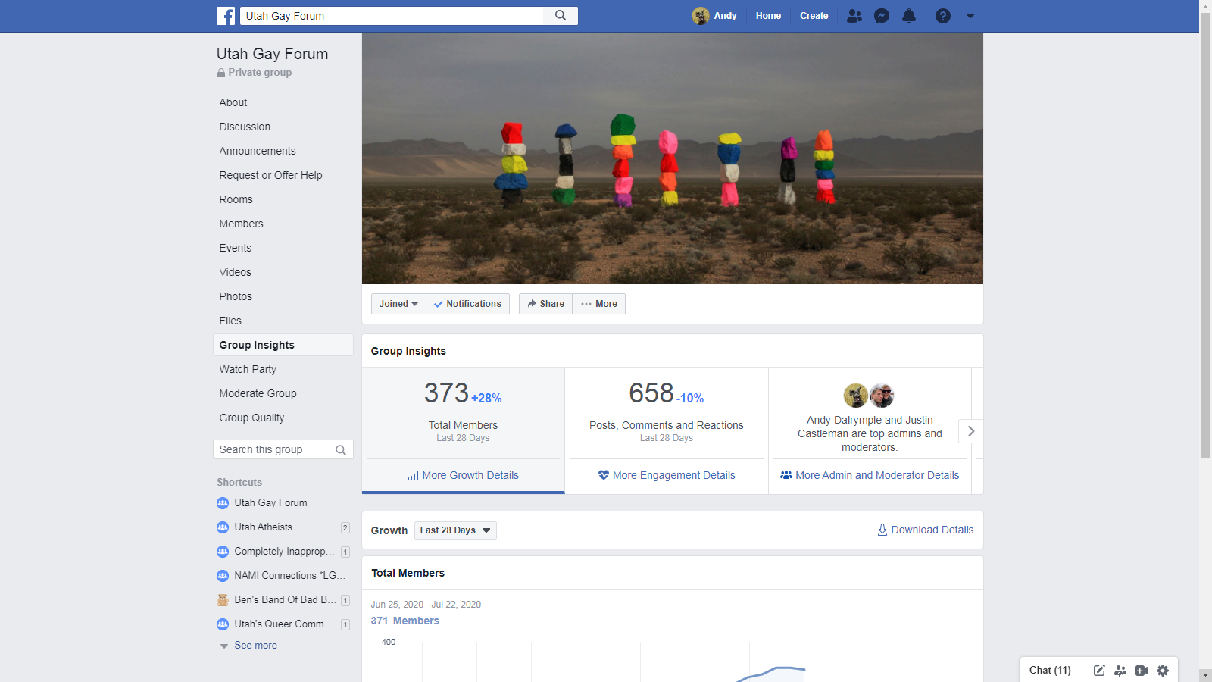Click the 658 posts engagement figure
Image resolution: width=1212 pixels, height=682 pixels.
tap(651, 393)
